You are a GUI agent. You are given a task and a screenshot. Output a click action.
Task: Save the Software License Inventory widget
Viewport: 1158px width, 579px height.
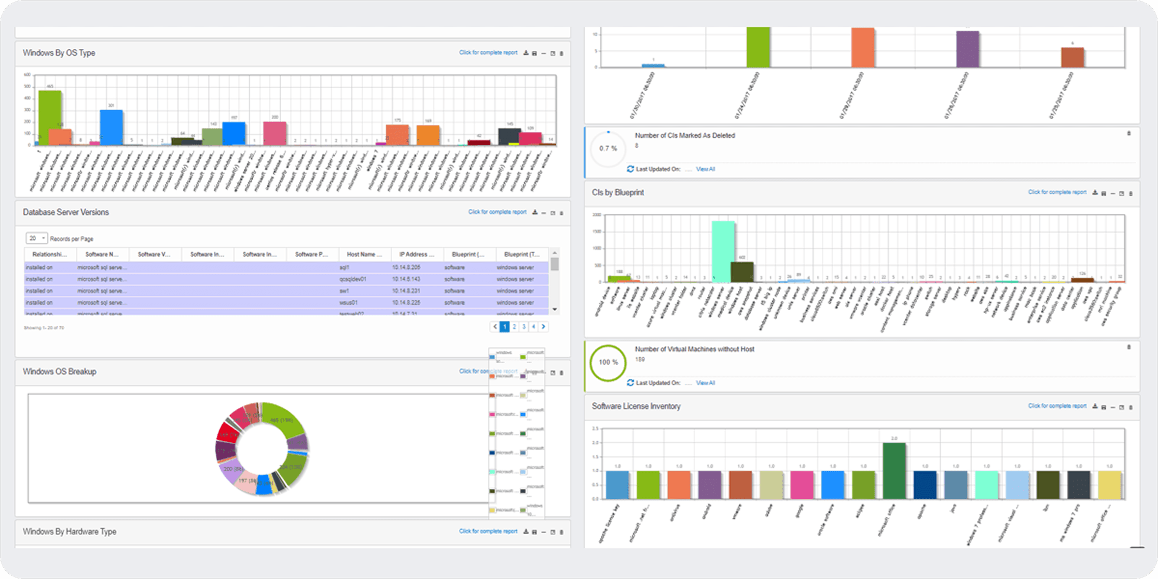click(x=1104, y=407)
